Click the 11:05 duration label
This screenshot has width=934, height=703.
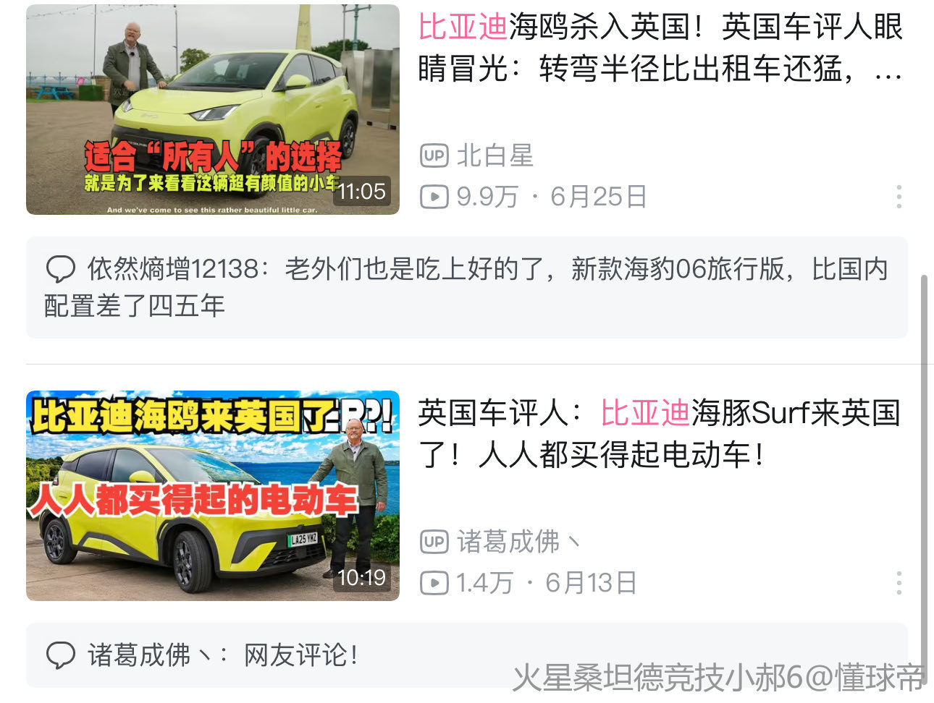pyautogui.click(x=362, y=192)
